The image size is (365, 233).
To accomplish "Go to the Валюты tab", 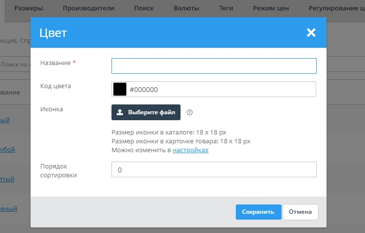I will click(x=186, y=8).
